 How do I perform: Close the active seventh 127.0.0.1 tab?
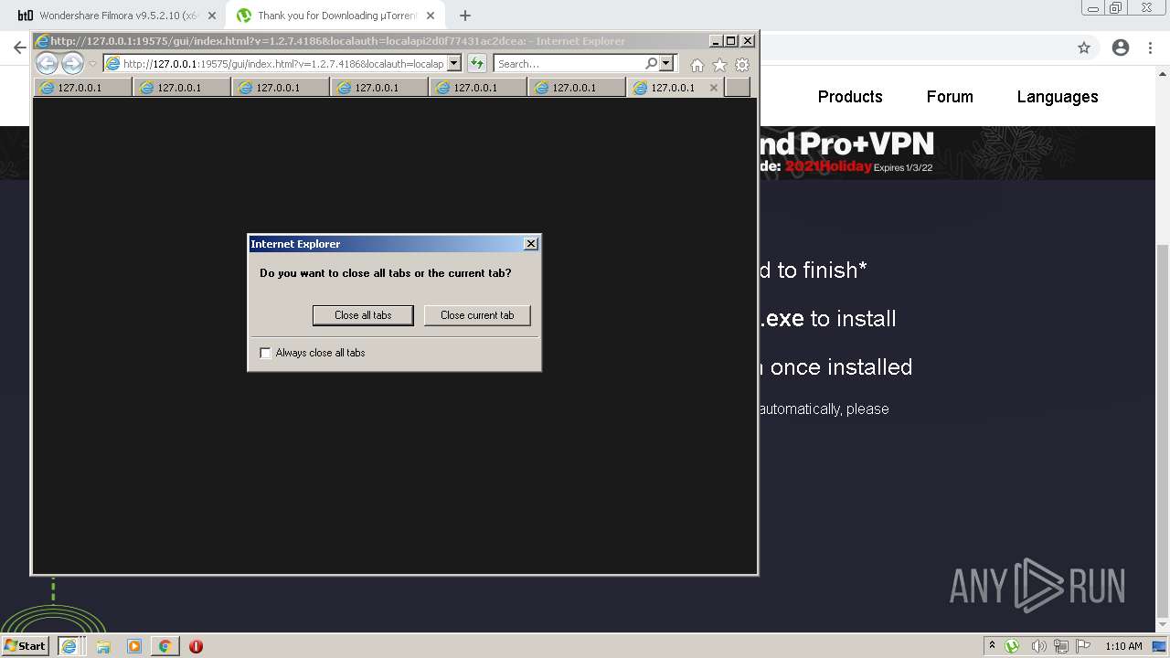click(714, 88)
